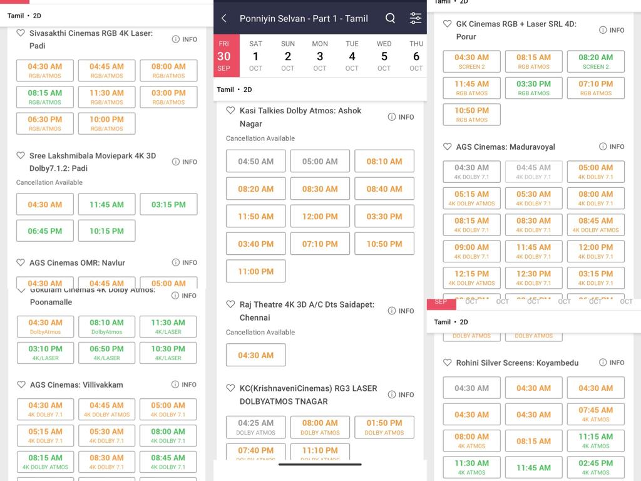Favorite AGS Cinemas Maduravoyal heart icon

[447, 147]
